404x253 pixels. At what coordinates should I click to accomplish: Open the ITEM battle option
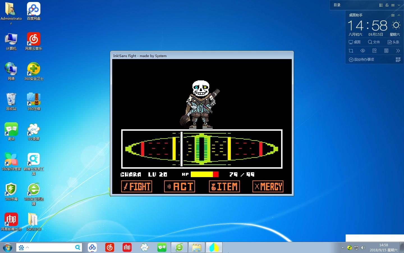(224, 186)
